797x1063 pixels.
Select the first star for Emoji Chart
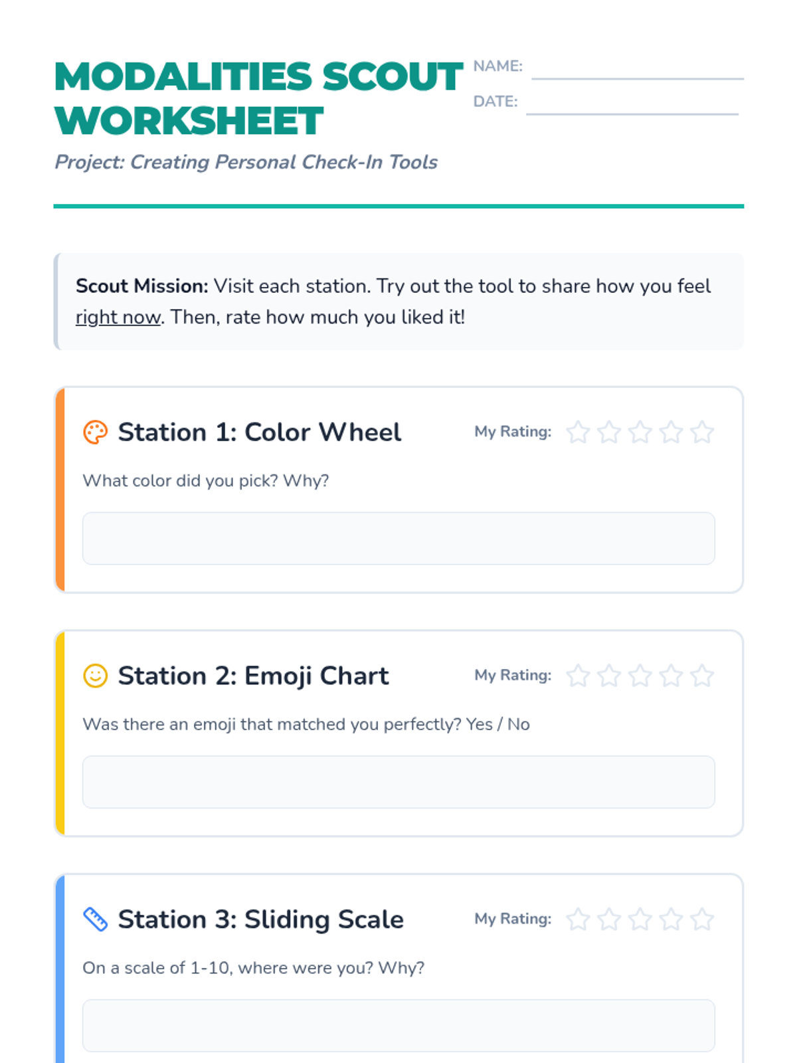578,676
